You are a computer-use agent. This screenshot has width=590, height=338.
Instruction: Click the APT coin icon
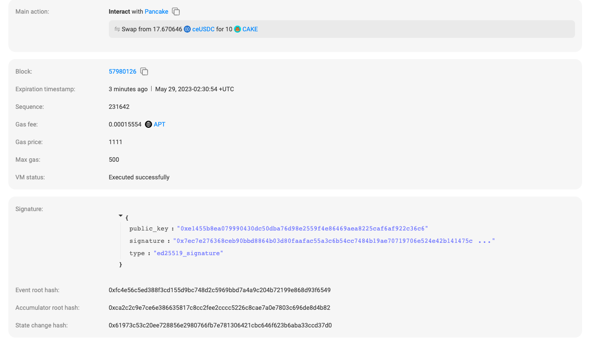(x=148, y=124)
